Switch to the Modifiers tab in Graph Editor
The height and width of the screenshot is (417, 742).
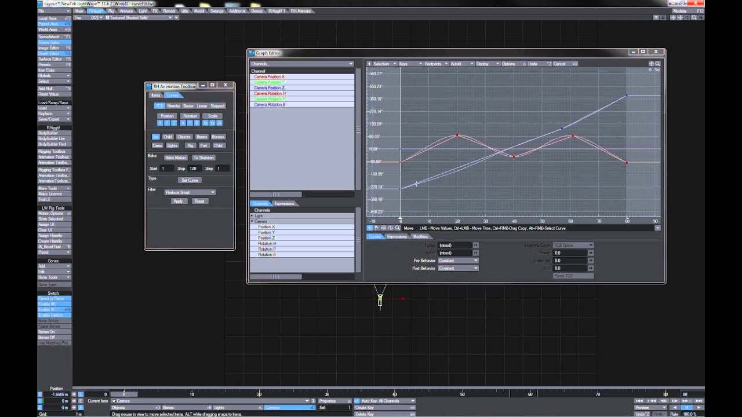click(421, 237)
